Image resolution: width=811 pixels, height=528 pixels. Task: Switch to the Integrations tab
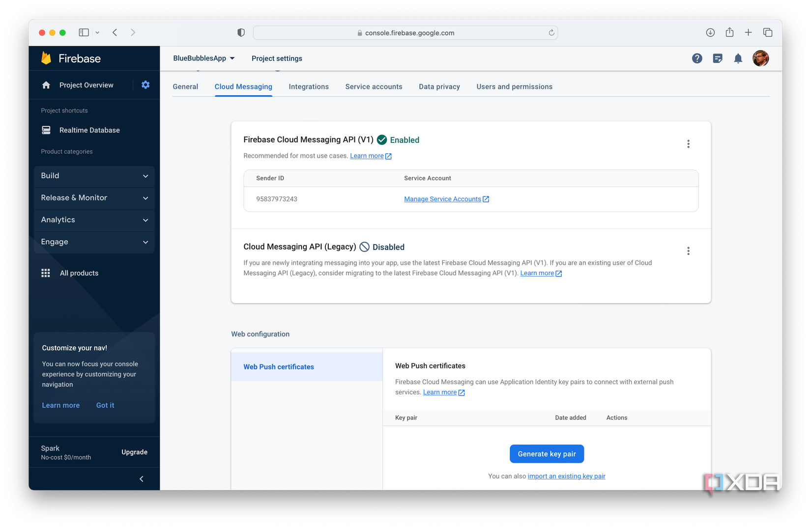[309, 86]
